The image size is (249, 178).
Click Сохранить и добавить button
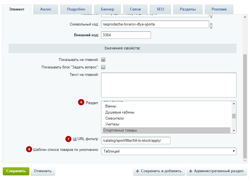[x=159, y=171]
